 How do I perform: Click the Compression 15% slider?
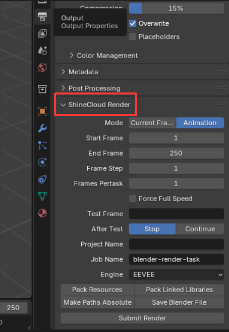click(x=177, y=8)
